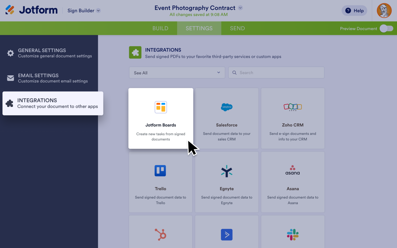The image size is (397, 248).
Task: Click the General Settings gear icon
Action: (11, 53)
